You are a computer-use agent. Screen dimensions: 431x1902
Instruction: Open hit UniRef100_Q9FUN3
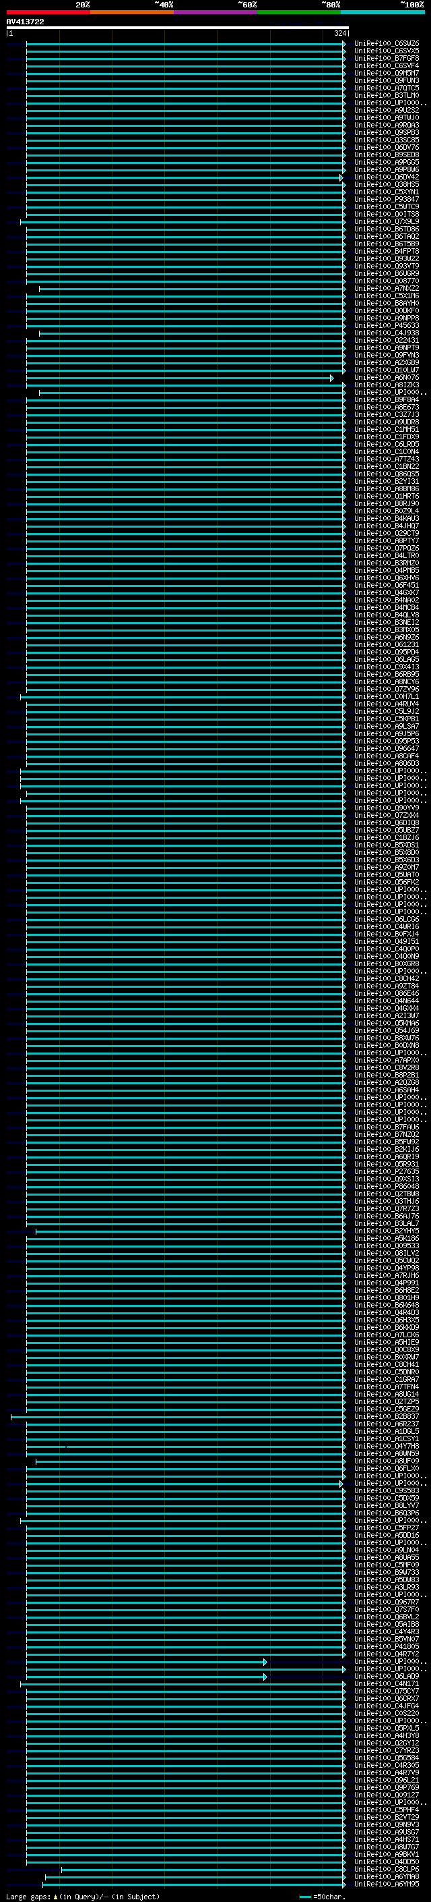pyautogui.click(x=387, y=80)
